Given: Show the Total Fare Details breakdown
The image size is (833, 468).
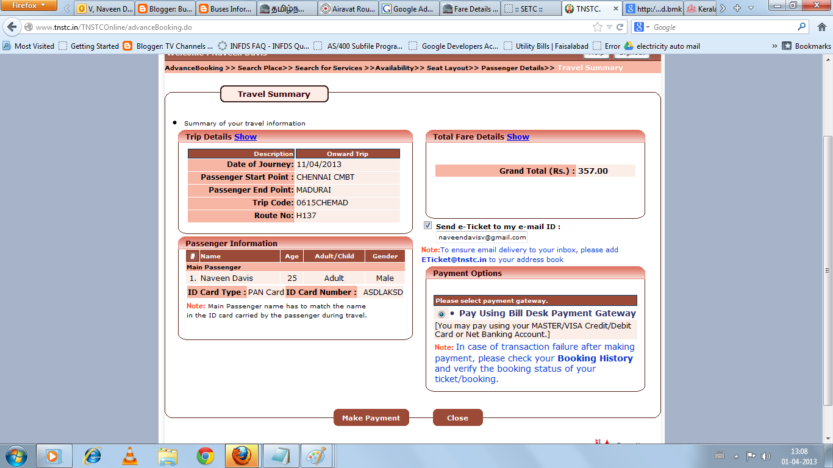Looking at the screenshot, I should click(518, 136).
